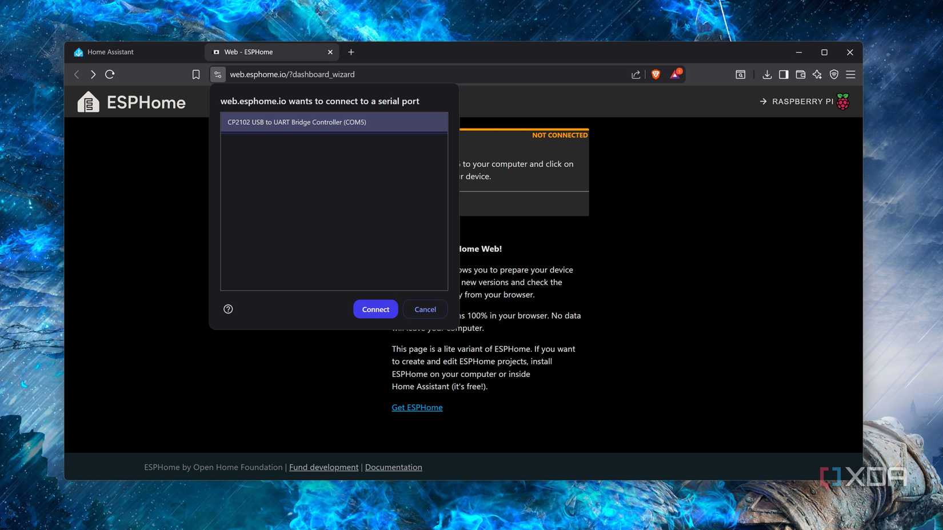Open the browser hamburger menu
The height and width of the screenshot is (530, 943).
850,74
